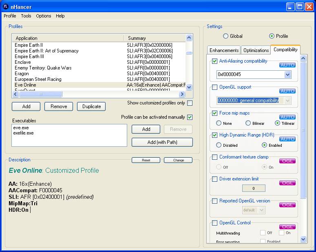Click the nHancer title bar app icon
Image resolution: width=316 pixels, height=252 pixels.
[x=6, y=7]
